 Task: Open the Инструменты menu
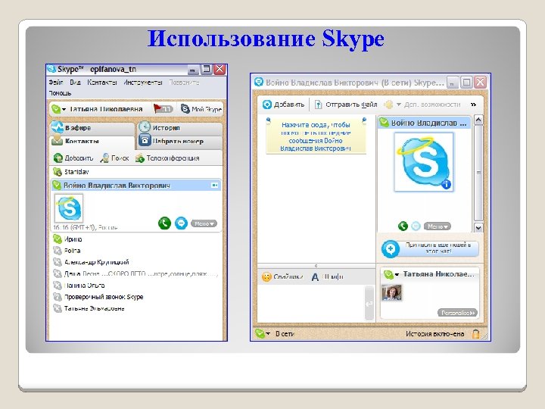point(143,83)
